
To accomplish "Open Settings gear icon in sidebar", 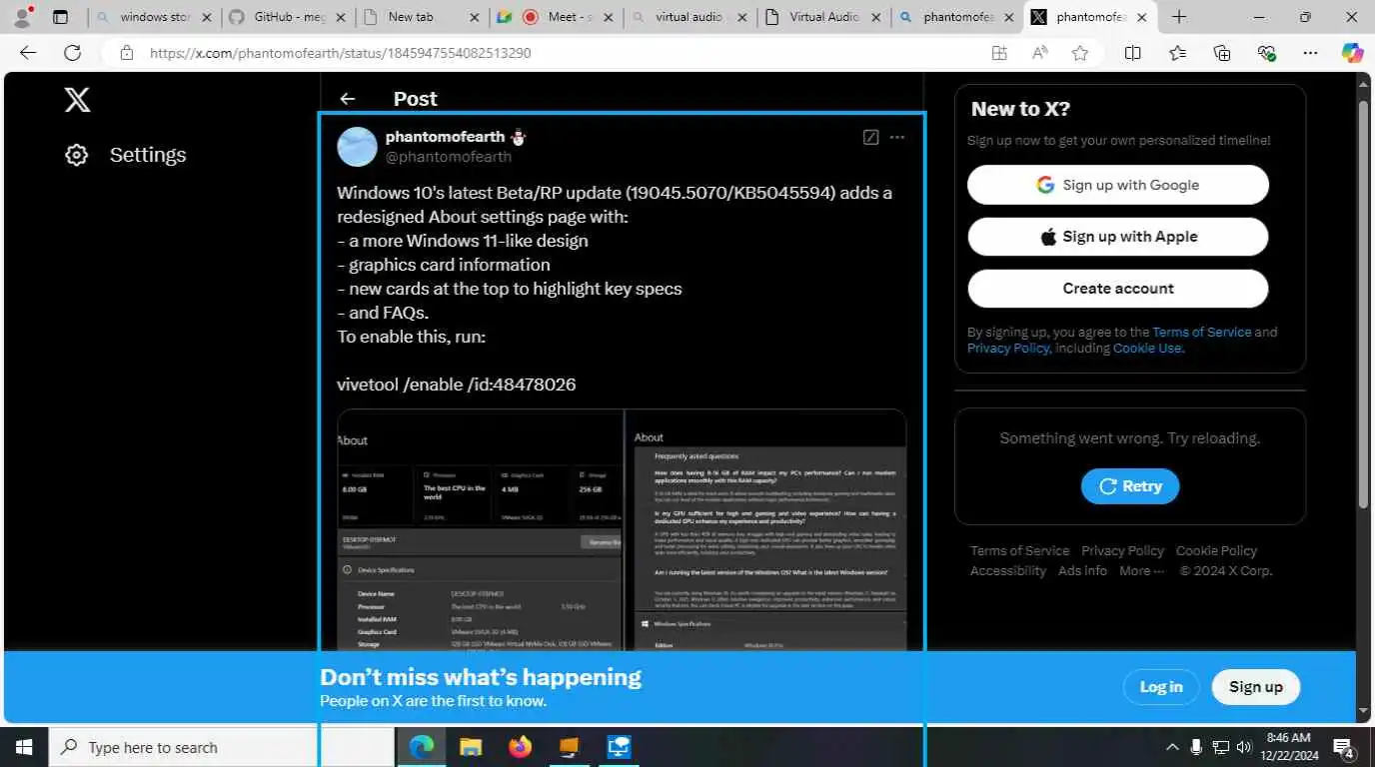I will (77, 155).
